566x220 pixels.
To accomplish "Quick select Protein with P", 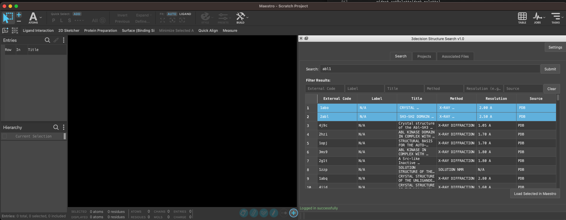I will [54, 20].
